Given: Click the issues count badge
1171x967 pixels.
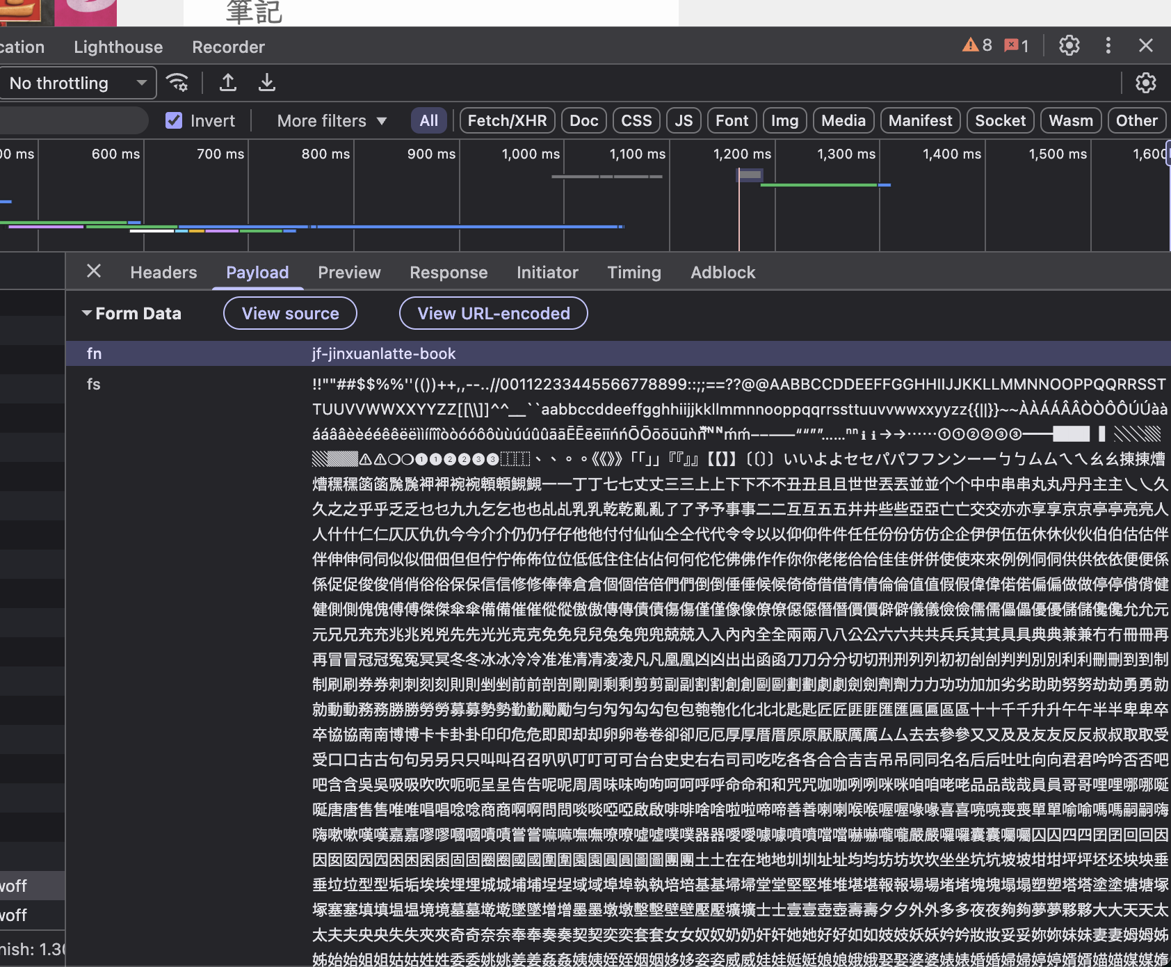Looking at the screenshot, I should (1016, 46).
